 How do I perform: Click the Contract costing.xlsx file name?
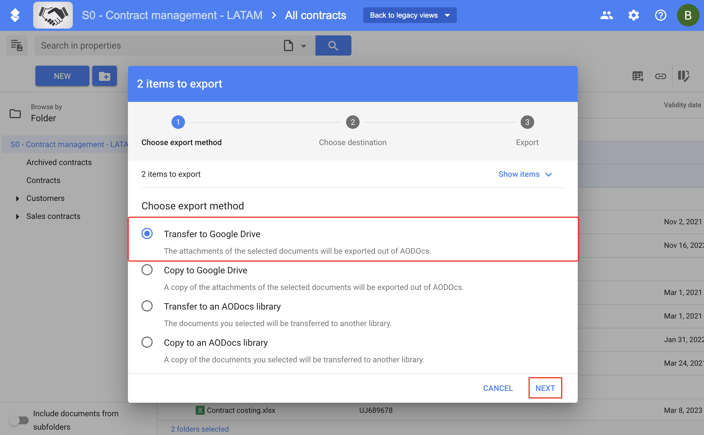(x=241, y=410)
